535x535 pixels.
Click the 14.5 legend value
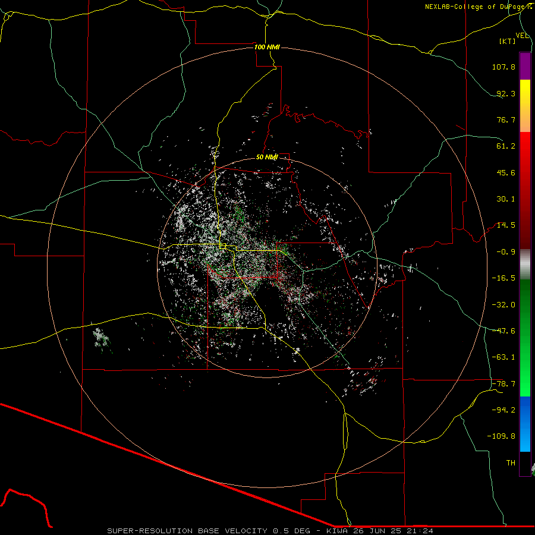[x=506, y=225]
